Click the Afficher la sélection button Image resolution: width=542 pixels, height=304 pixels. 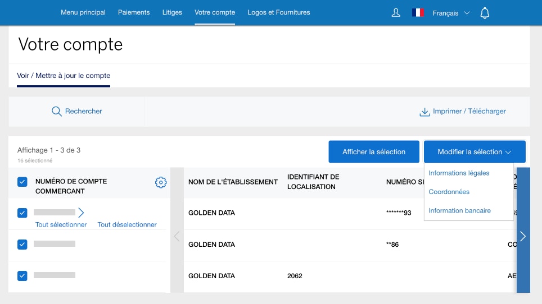coord(374,152)
